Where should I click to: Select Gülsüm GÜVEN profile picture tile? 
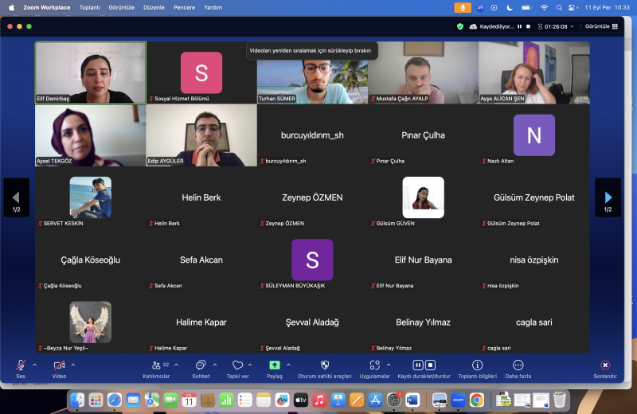point(424,197)
